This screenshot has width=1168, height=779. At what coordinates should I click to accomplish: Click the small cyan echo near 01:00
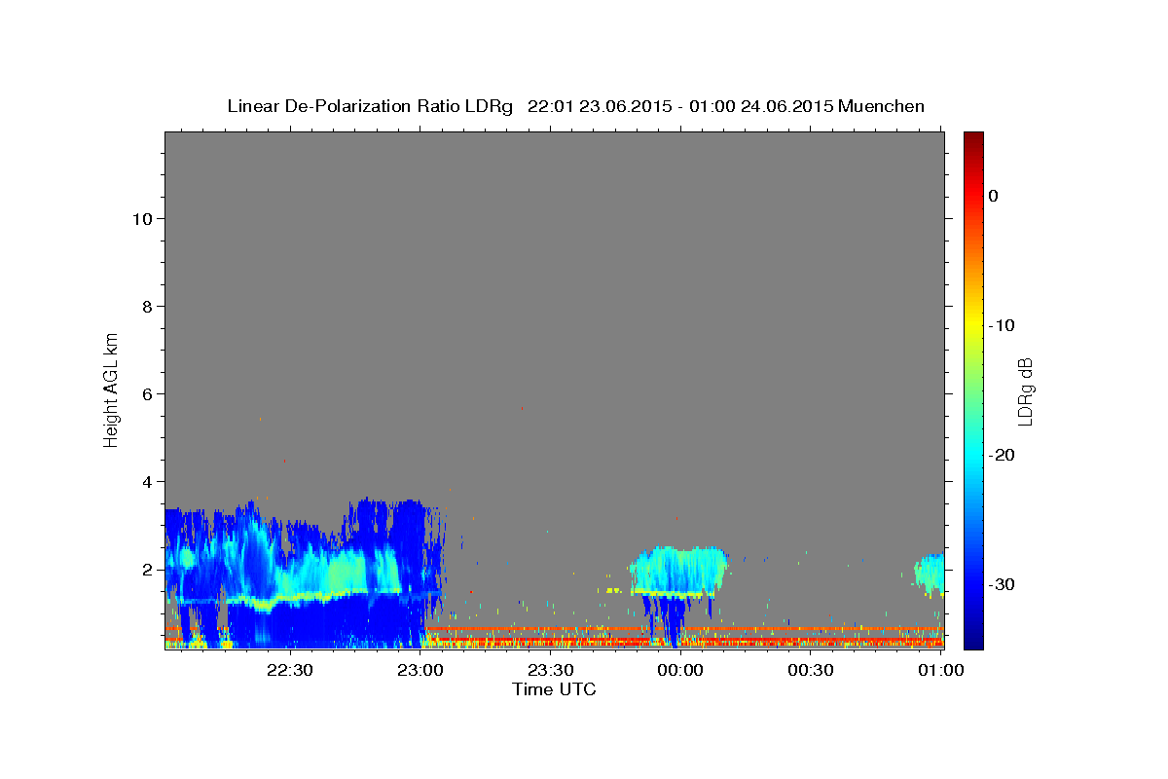pos(931,574)
